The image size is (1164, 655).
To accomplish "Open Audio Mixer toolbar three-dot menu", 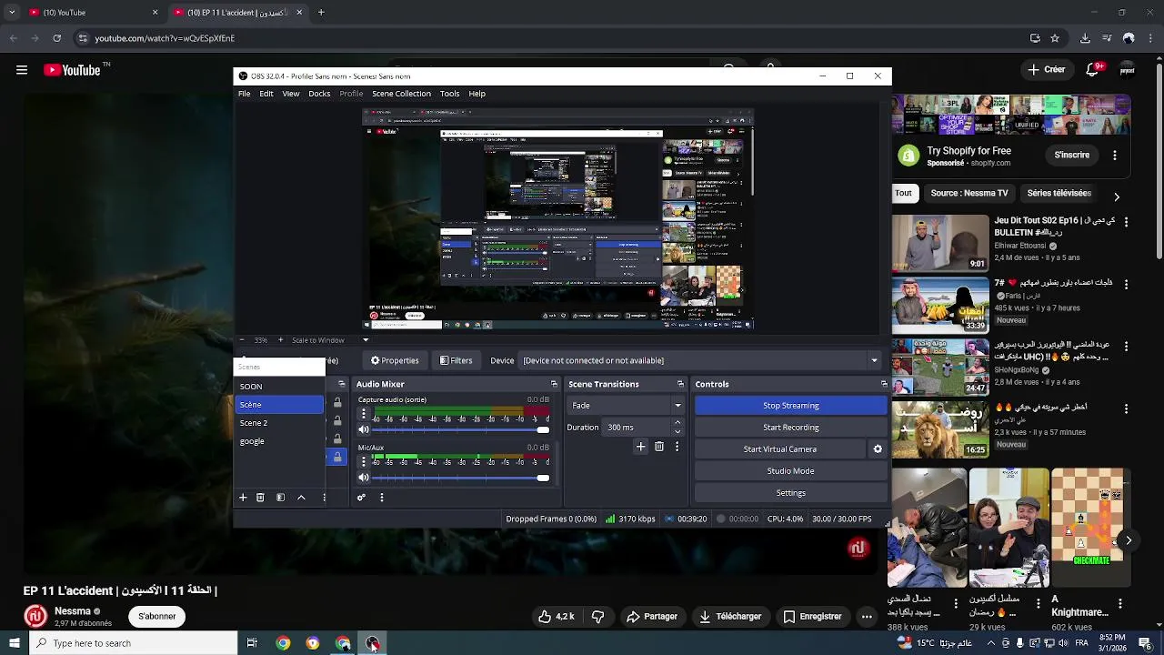I will point(382,498).
